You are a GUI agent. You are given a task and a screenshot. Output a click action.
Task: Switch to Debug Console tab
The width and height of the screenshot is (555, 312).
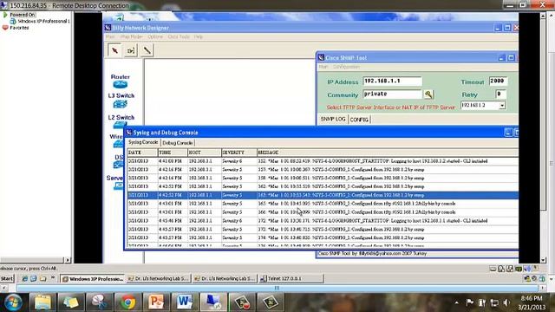point(178,143)
